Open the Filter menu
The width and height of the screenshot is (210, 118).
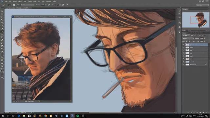[x=35, y=1]
